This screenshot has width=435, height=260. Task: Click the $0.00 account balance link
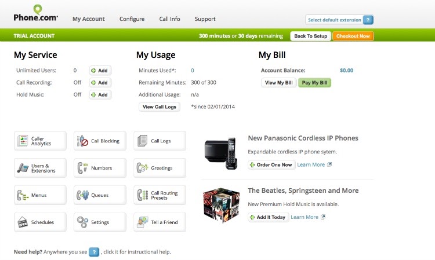pos(346,71)
